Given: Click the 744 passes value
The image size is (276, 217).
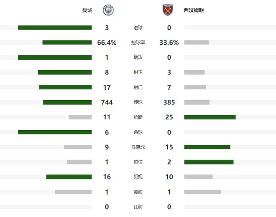Looking at the screenshot, I should pyautogui.click(x=107, y=102).
